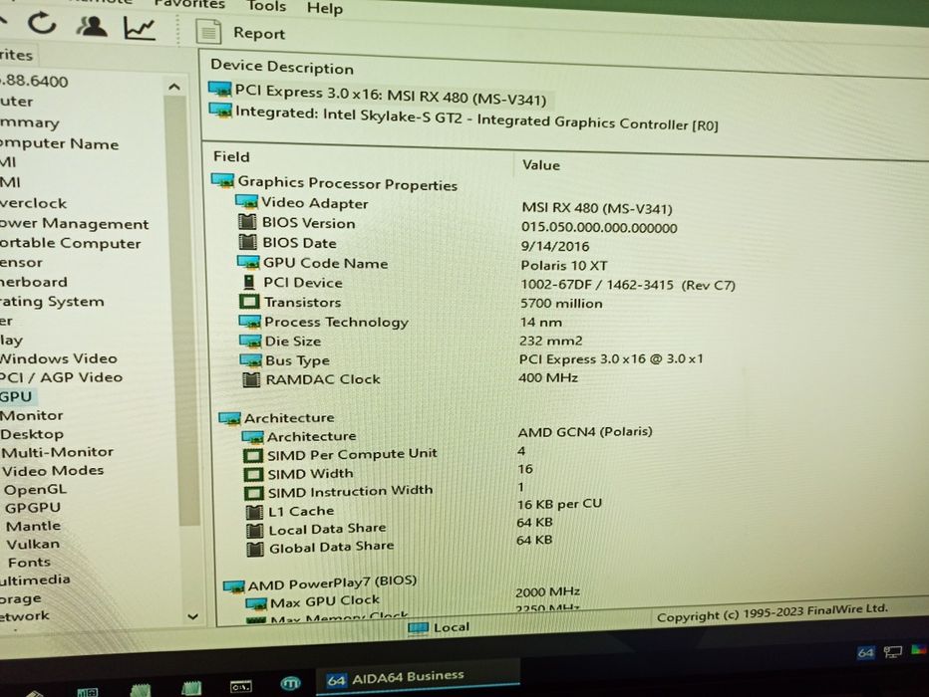Click the Architecture group header icon
This screenshot has width=929, height=697.
pos(230,418)
